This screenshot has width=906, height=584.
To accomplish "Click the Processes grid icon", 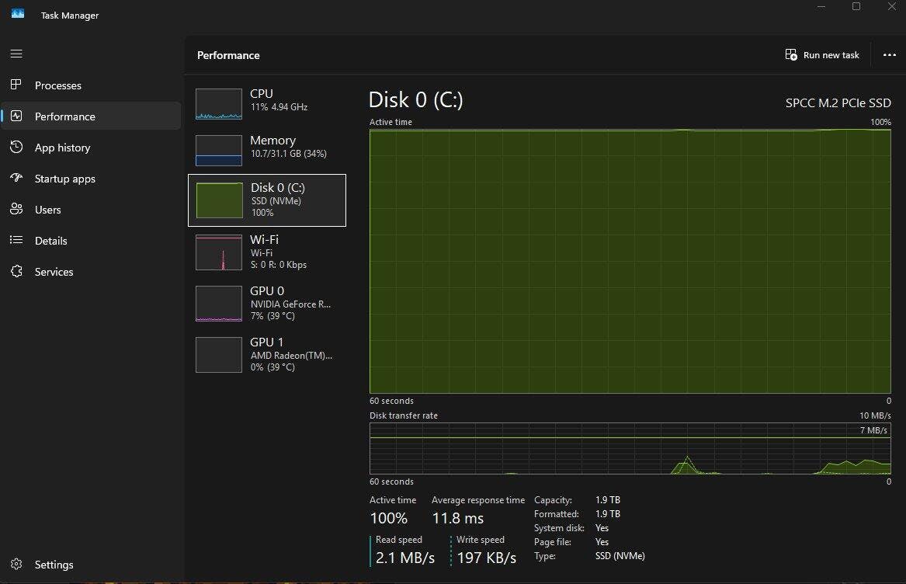I will [x=16, y=85].
